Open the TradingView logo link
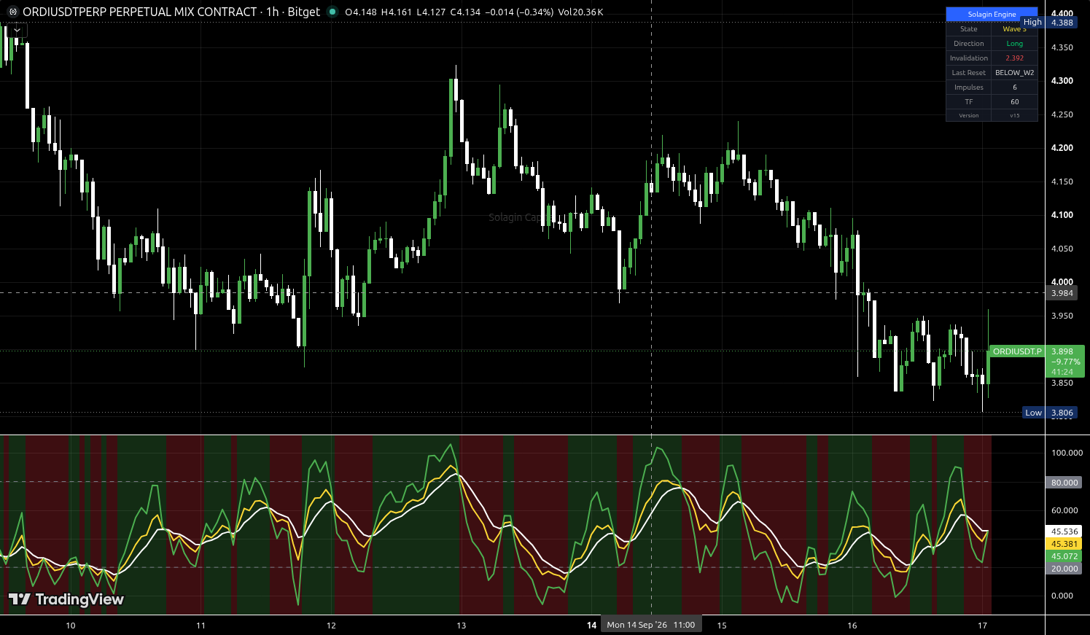The width and height of the screenshot is (1090, 635). pos(66,599)
